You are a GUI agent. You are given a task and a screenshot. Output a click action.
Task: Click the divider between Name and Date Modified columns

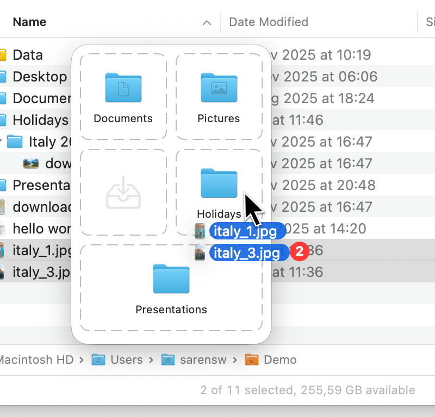(221, 22)
